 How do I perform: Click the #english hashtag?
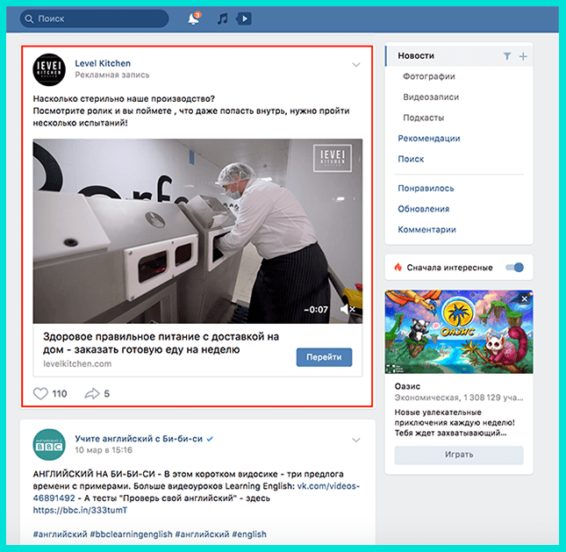point(249,534)
